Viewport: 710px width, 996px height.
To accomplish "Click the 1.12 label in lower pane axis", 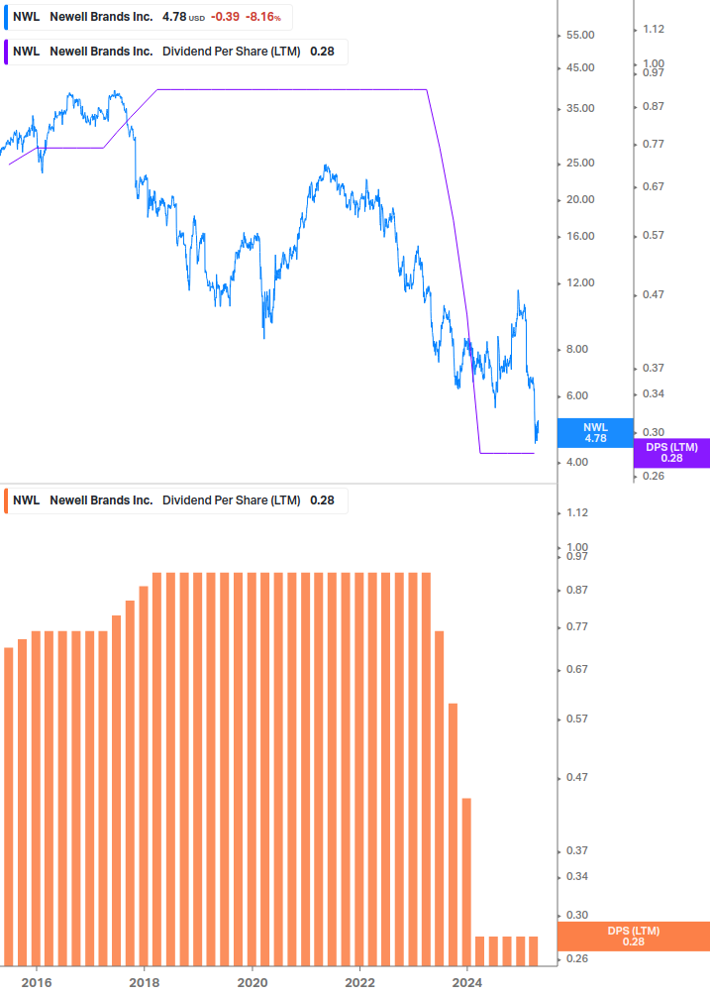I will tap(577, 512).
